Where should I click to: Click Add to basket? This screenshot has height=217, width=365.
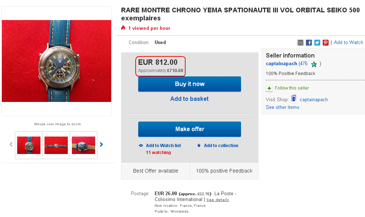[189, 99]
